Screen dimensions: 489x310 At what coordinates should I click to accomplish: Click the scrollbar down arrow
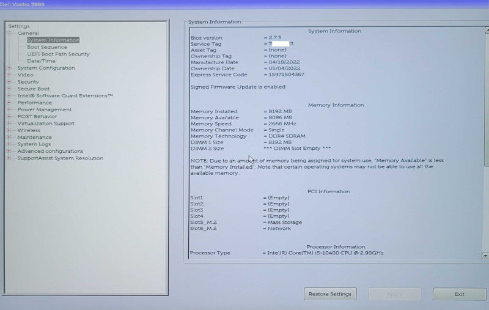(x=485, y=256)
